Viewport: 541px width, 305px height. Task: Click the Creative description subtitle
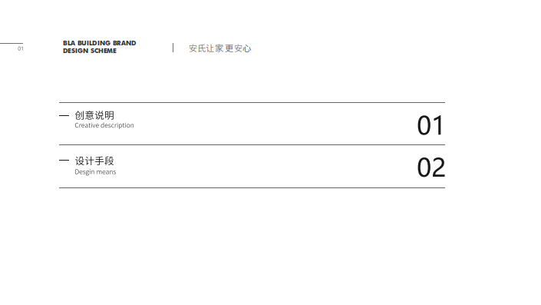[104, 125]
